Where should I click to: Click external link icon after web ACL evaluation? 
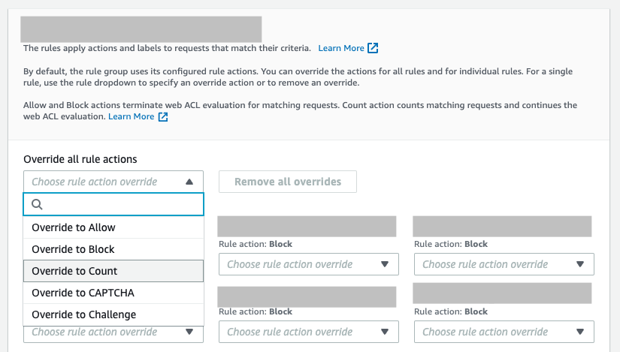[x=162, y=117]
